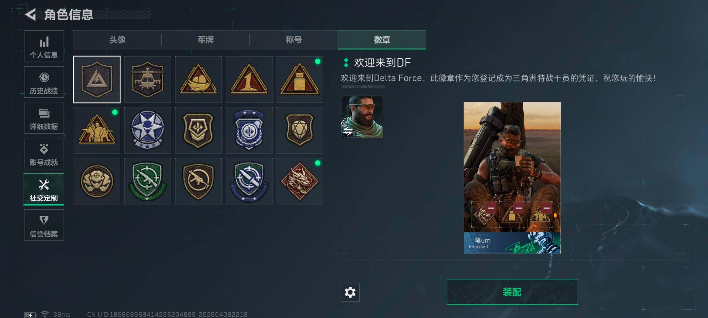Select the blue knife crosshair badge
Screen dimensions: 708x318
click(249, 181)
